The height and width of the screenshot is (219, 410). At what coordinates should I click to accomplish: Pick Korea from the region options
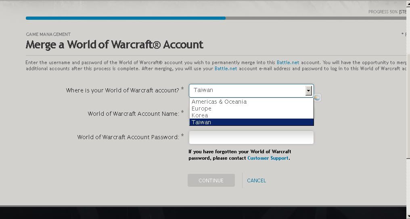click(251, 115)
